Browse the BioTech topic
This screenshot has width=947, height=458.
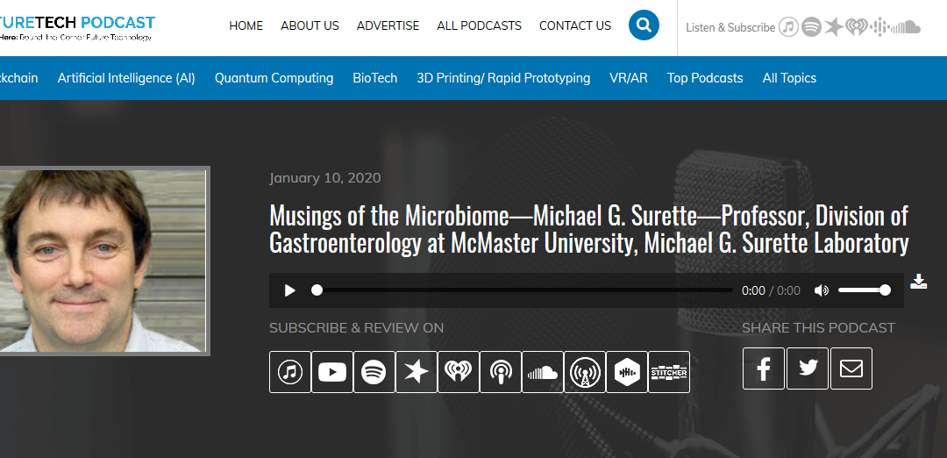375,78
